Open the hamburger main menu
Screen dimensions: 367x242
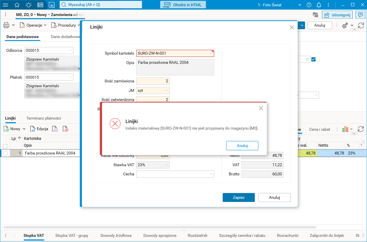(x=6, y=5)
